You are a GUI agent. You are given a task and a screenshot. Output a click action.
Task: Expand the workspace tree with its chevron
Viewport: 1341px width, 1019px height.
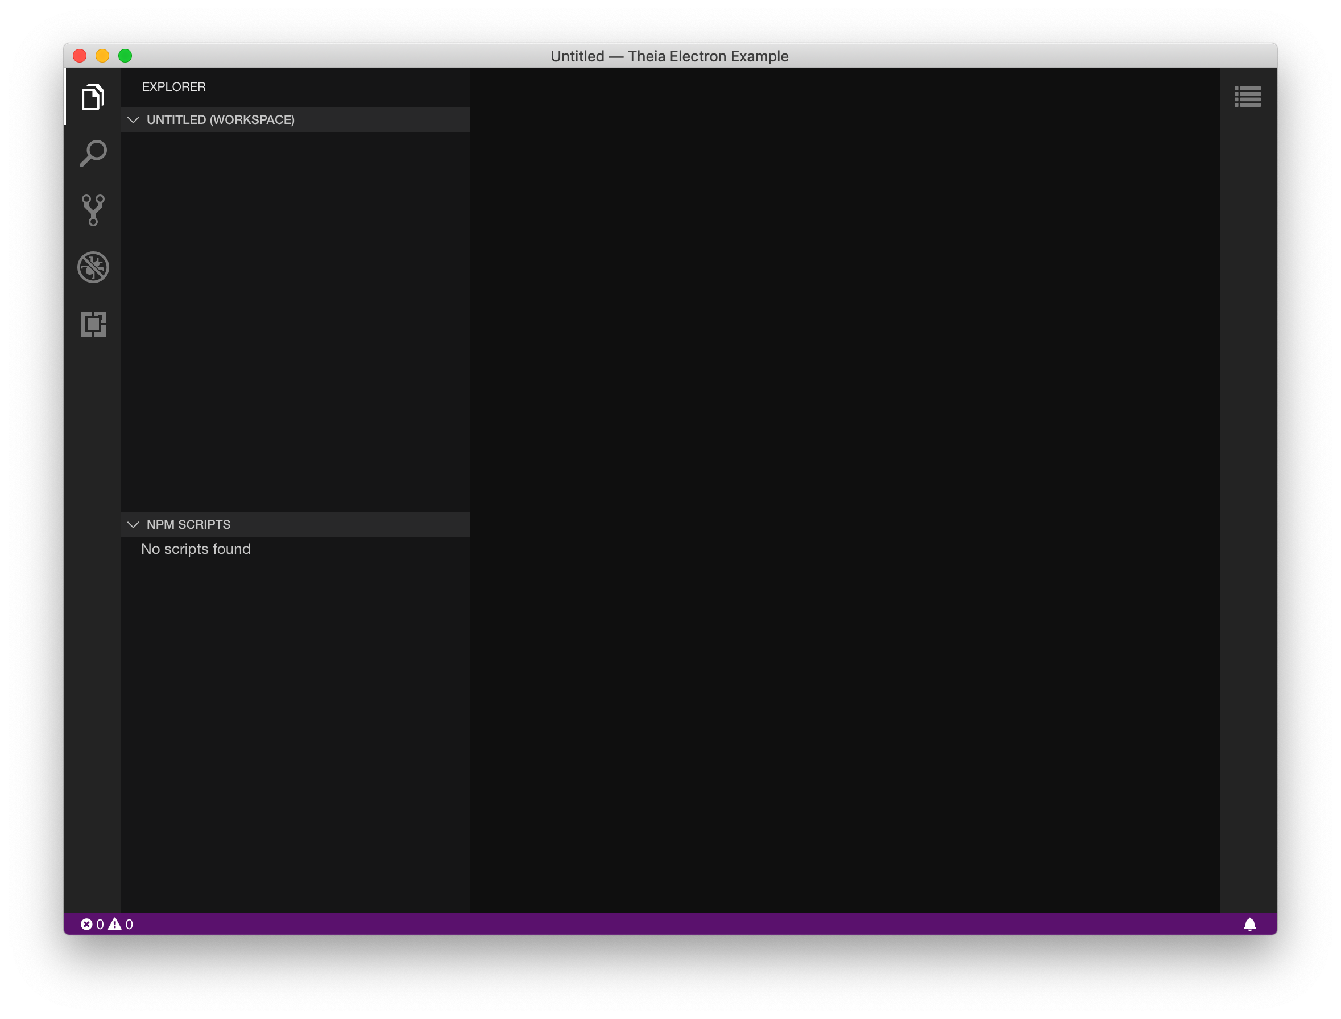pyautogui.click(x=134, y=119)
